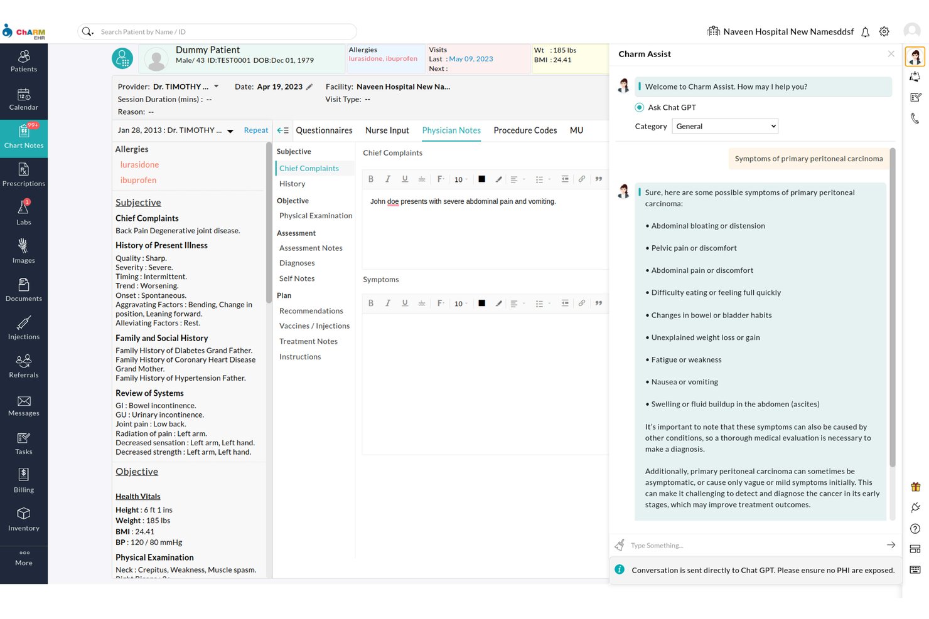Select History under Subjective
This screenshot has height=619, width=929.
pos(293,184)
